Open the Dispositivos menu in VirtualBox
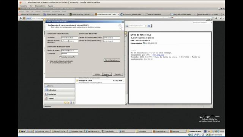243x137 pixels. pyautogui.click(x=40, y=6)
